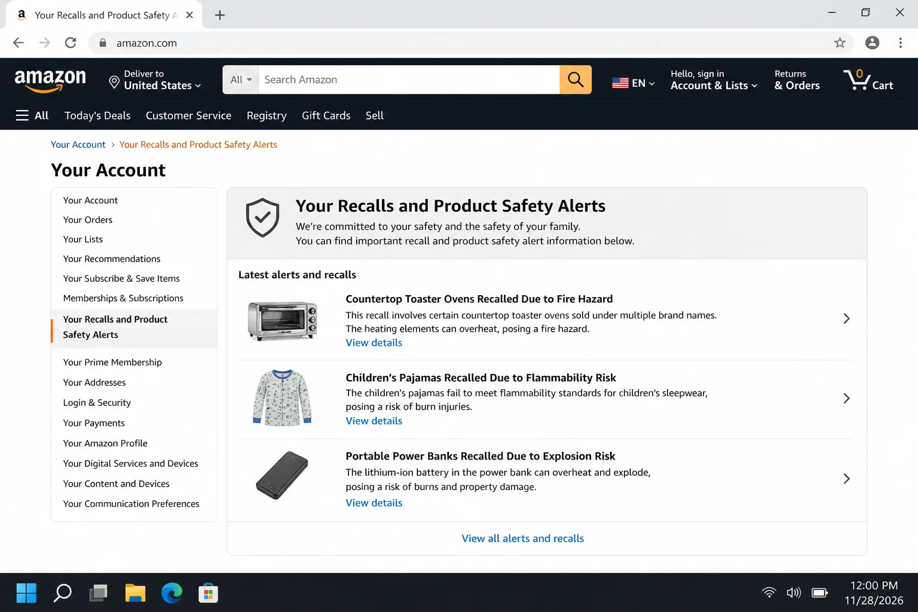Expand the toaster oven recall chevron
Image resolution: width=918 pixels, height=612 pixels.
[x=846, y=319]
